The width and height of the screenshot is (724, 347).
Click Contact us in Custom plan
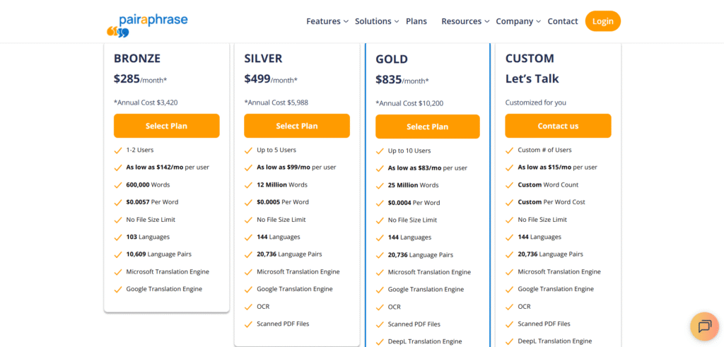pos(558,126)
